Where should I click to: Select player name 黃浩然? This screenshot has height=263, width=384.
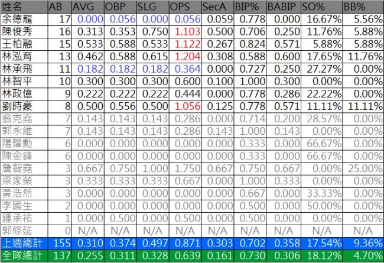click(x=17, y=193)
